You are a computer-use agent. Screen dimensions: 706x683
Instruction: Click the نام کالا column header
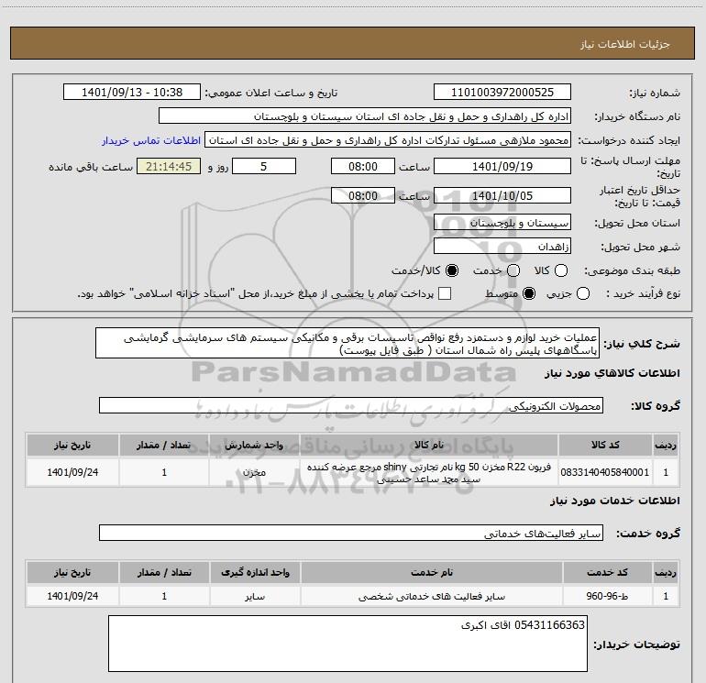click(x=429, y=445)
